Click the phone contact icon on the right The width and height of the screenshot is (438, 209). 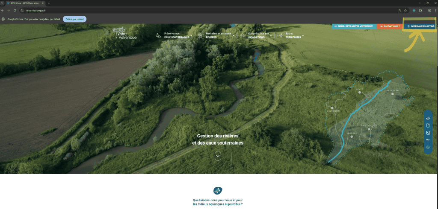click(x=428, y=133)
